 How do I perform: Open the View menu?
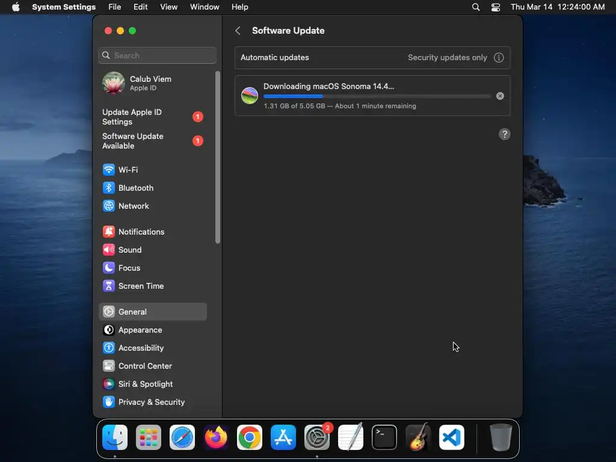[x=168, y=7]
